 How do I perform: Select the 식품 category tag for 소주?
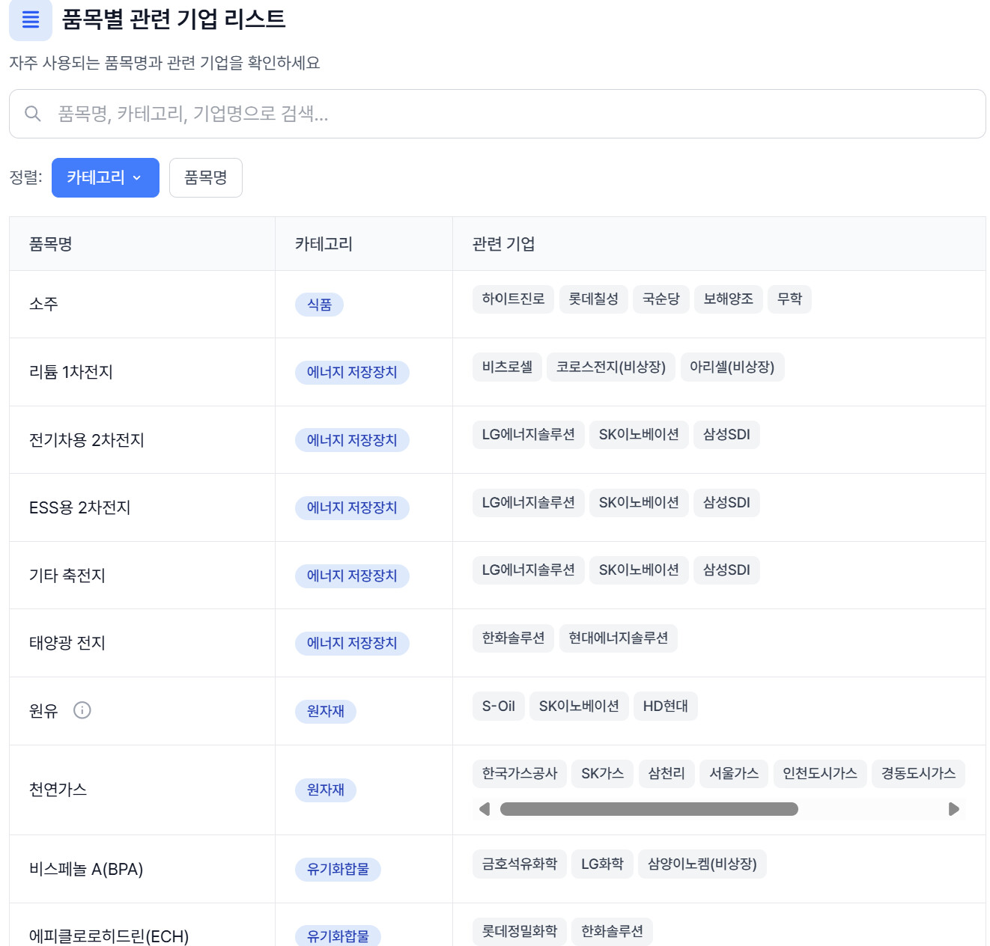point(320,305)
